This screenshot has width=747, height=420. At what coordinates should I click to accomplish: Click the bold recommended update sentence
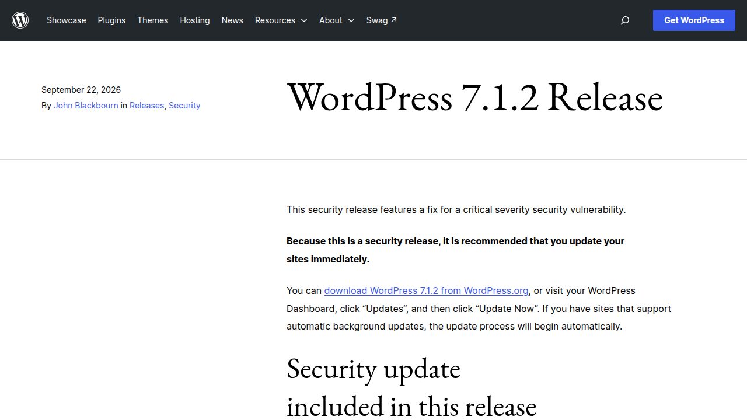(455, 250)
